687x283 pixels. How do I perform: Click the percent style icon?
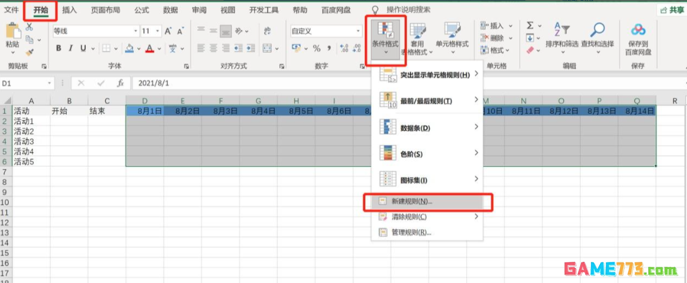click(x=316, y=48)
